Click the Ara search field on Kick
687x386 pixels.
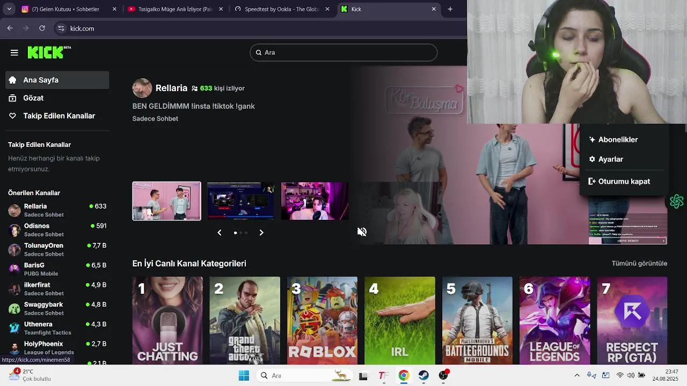click(x=343, y=53)
